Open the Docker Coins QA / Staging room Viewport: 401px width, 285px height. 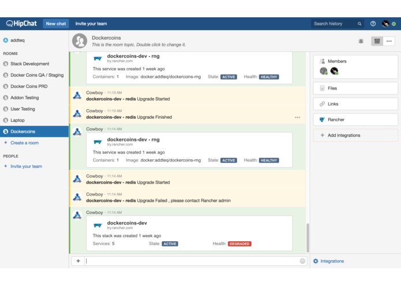point(34,75)
